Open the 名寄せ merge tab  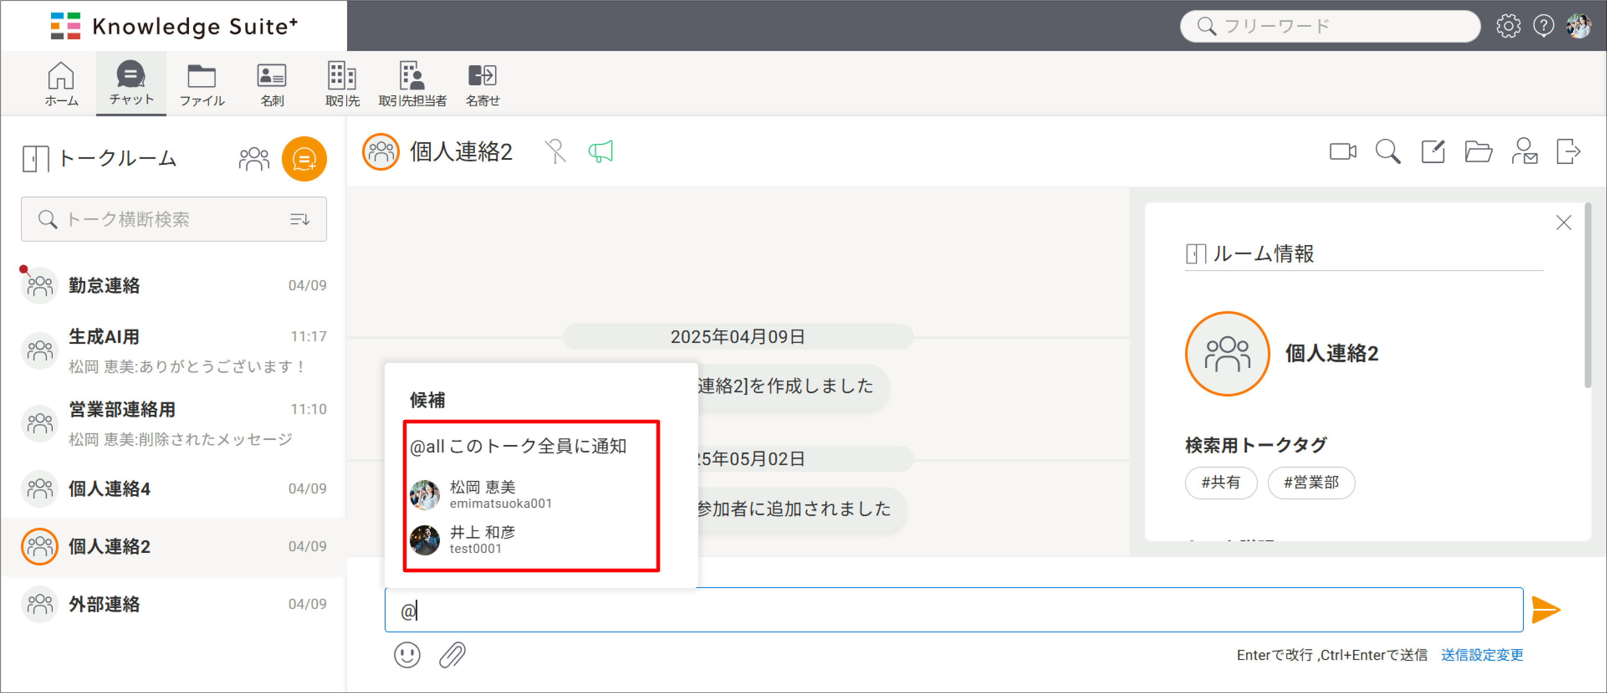(x=482, y=84)
